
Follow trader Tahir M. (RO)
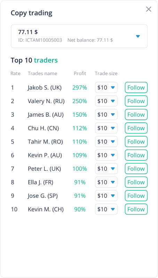pyautogui.click(x=136, y=141)
